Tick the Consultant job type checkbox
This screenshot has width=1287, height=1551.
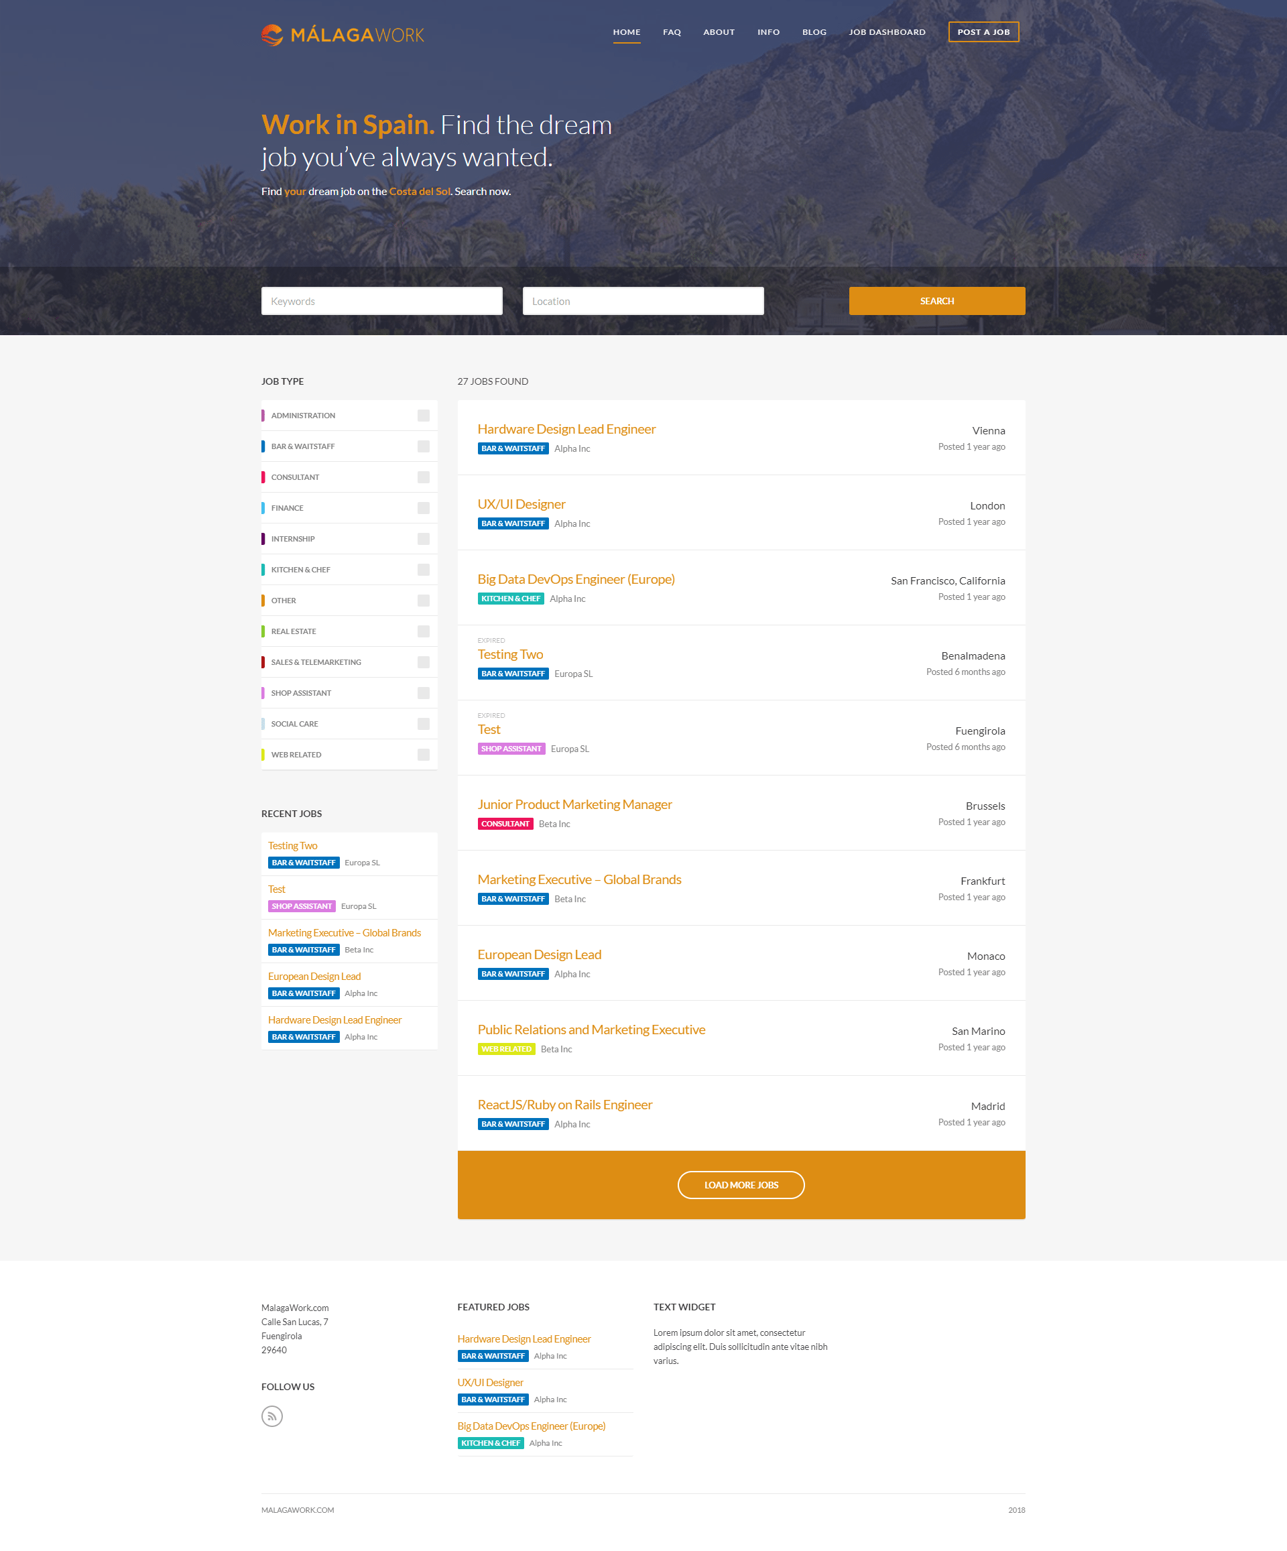point(424,477)
